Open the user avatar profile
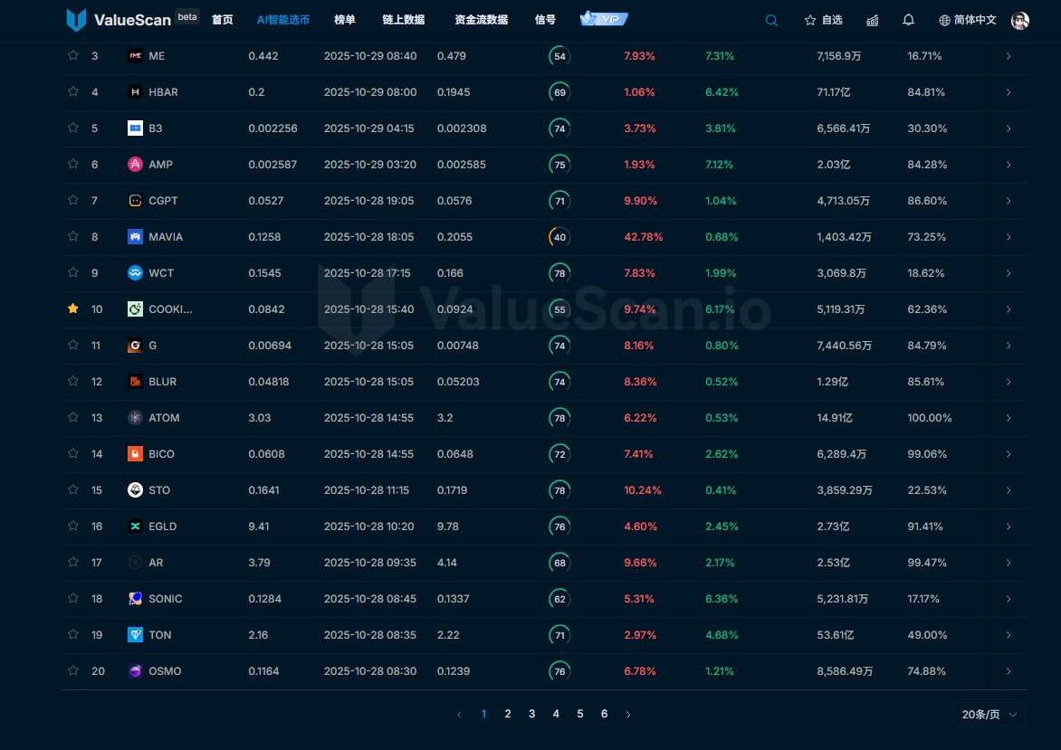 coord(1019,20)
